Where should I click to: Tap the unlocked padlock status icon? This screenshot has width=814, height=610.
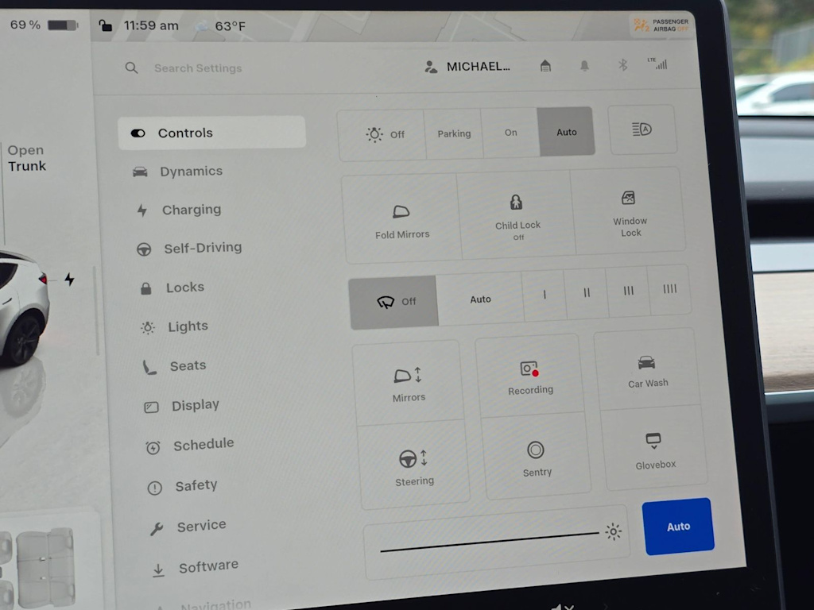point(106,25)
